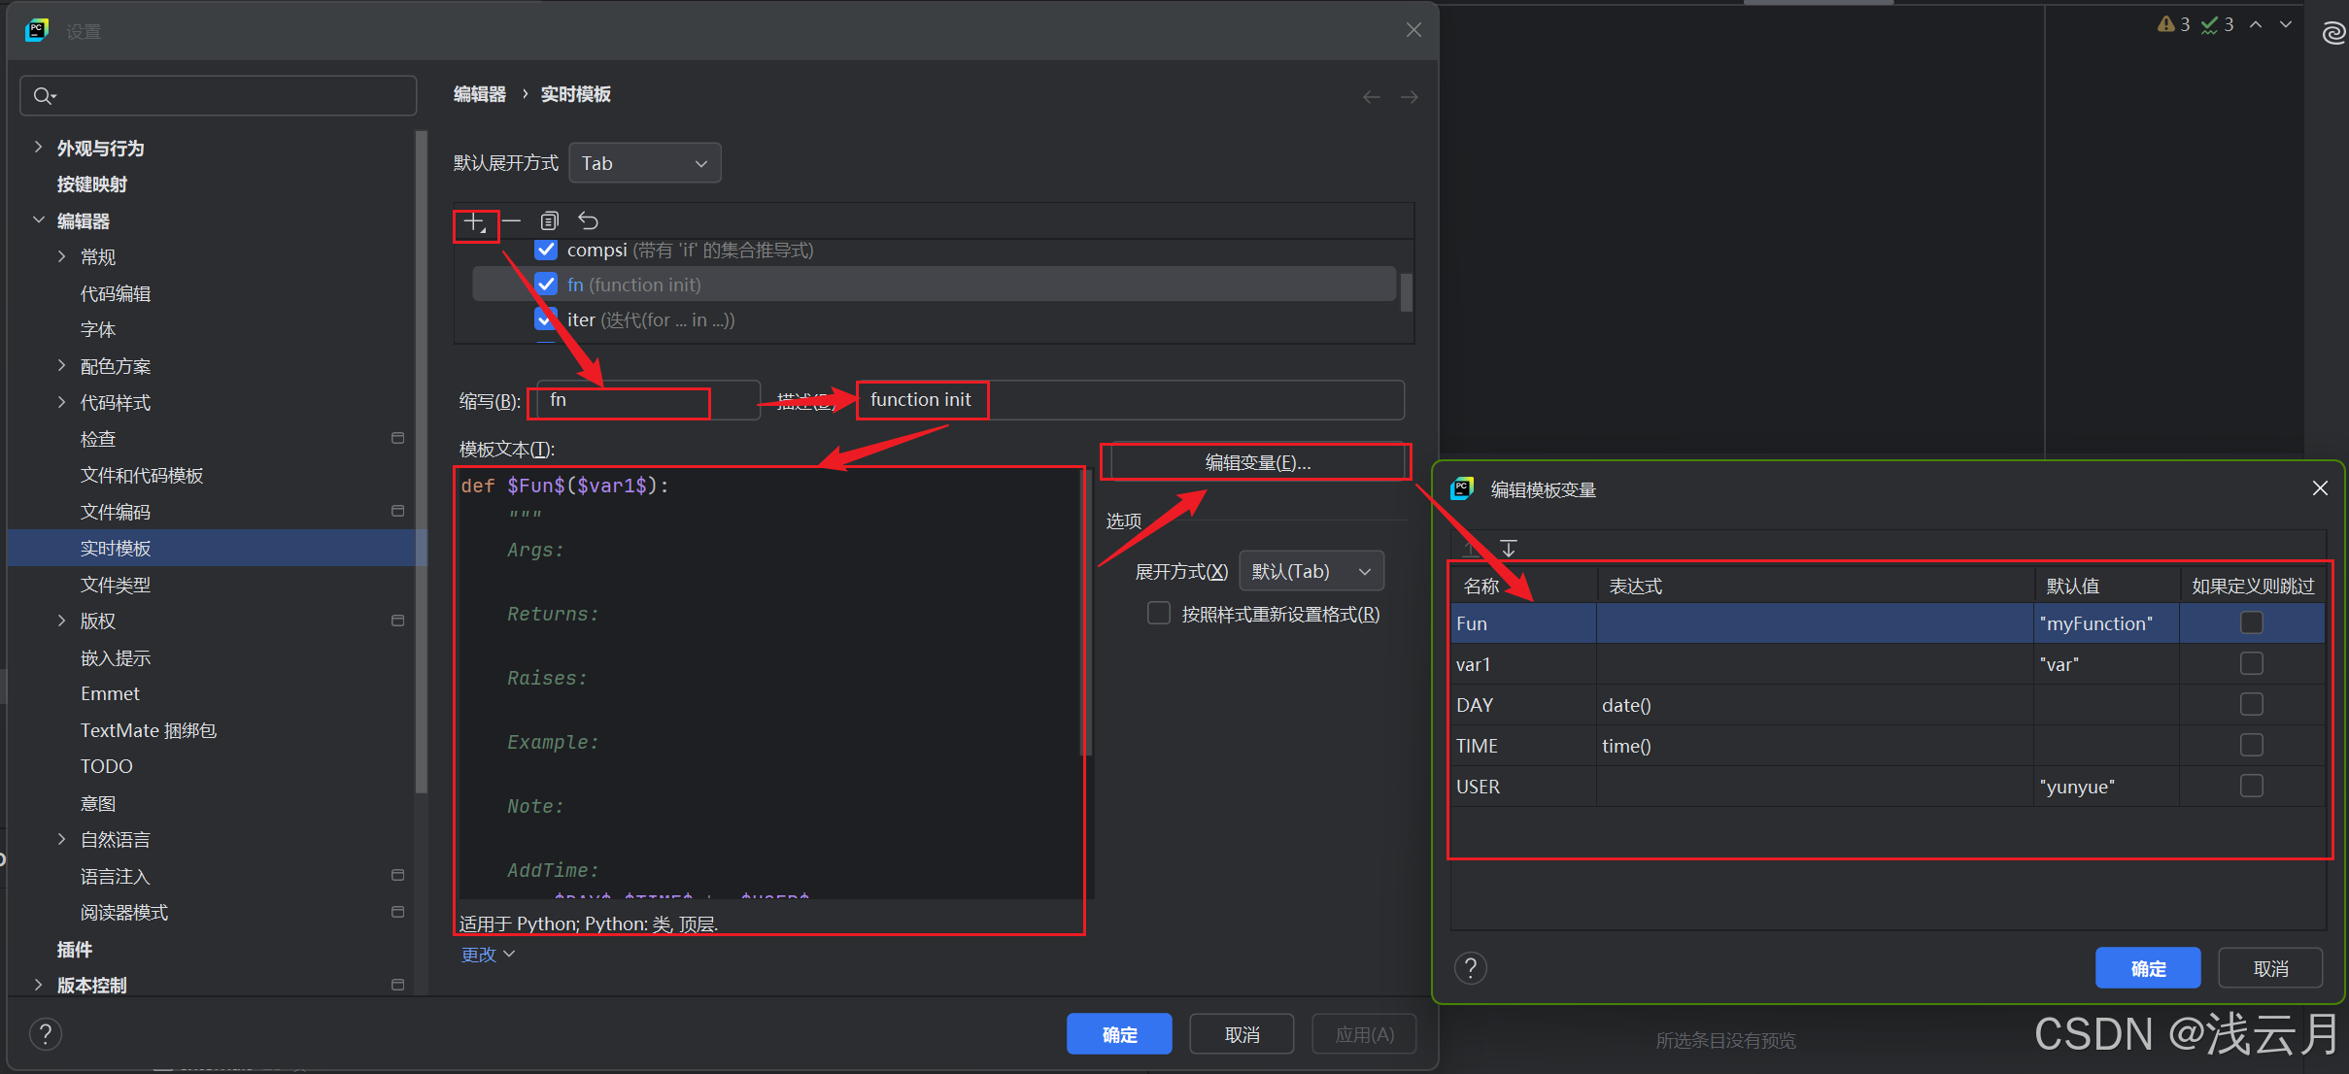
Task: Click the remove template minus icon
Action: (511, 220)
